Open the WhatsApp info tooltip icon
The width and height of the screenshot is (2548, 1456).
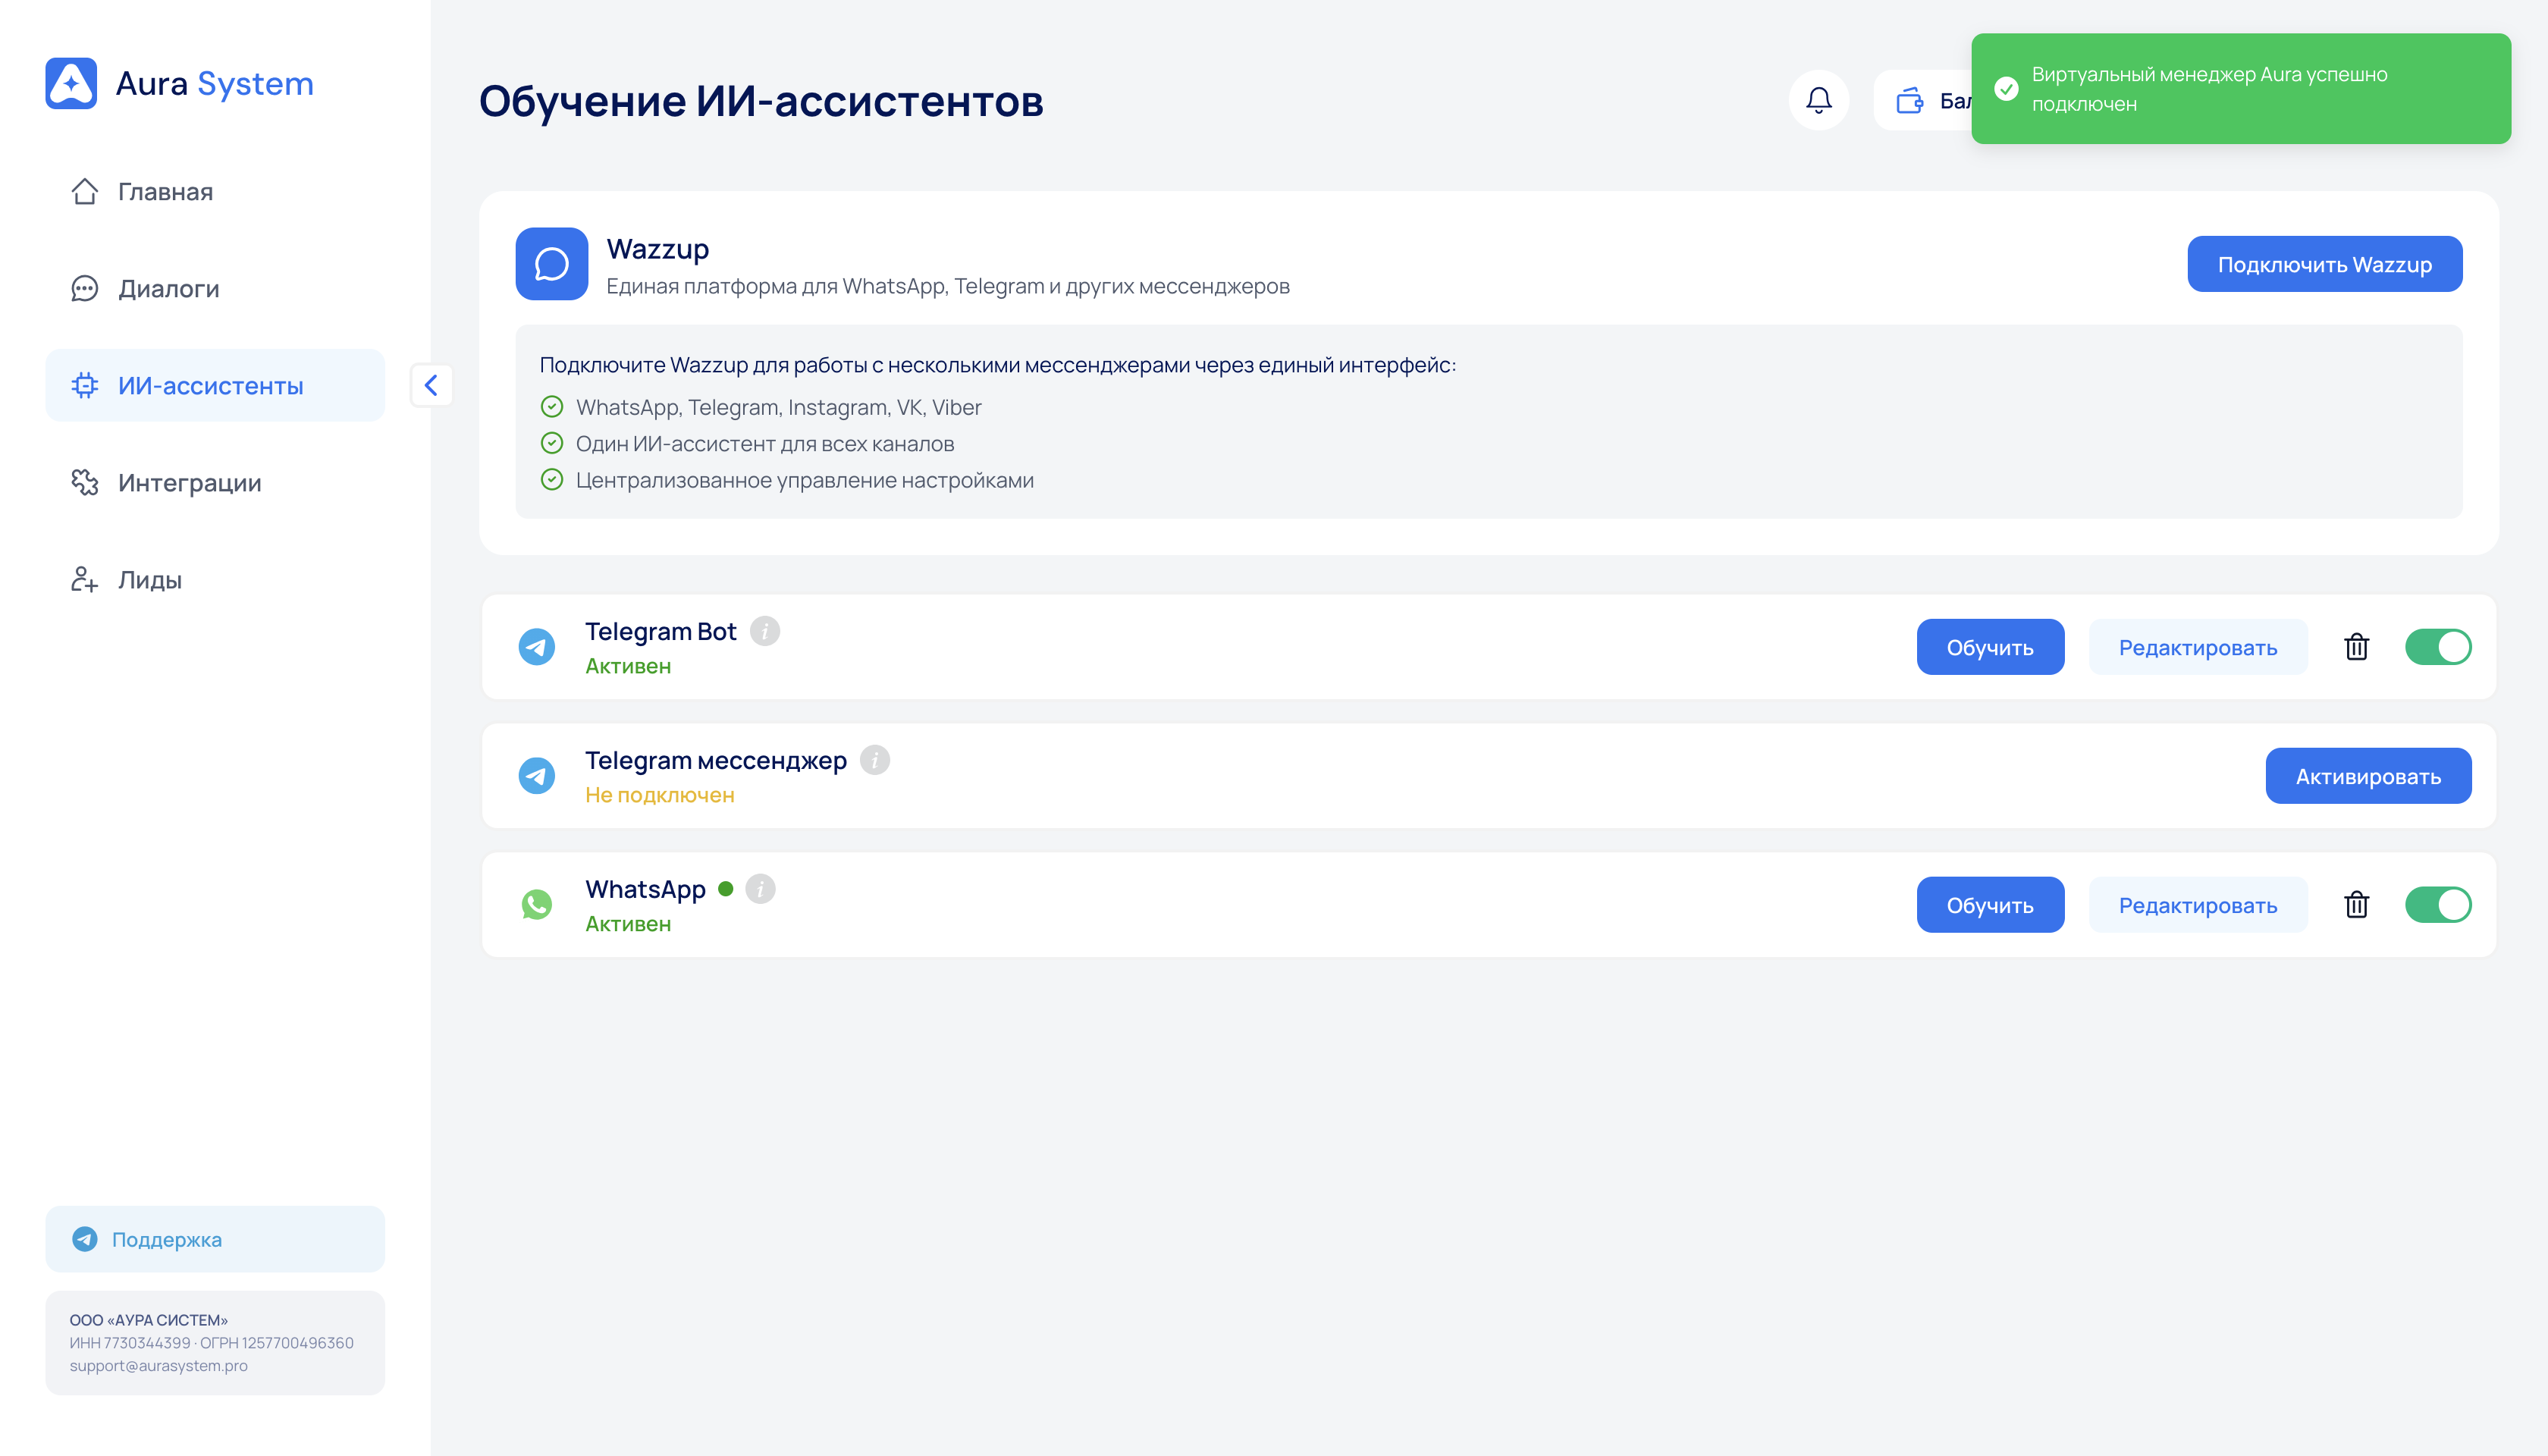tap(761, 889)
